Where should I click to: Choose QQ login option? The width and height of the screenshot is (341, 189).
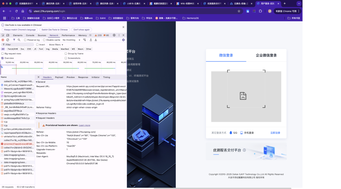pos(233,133)
